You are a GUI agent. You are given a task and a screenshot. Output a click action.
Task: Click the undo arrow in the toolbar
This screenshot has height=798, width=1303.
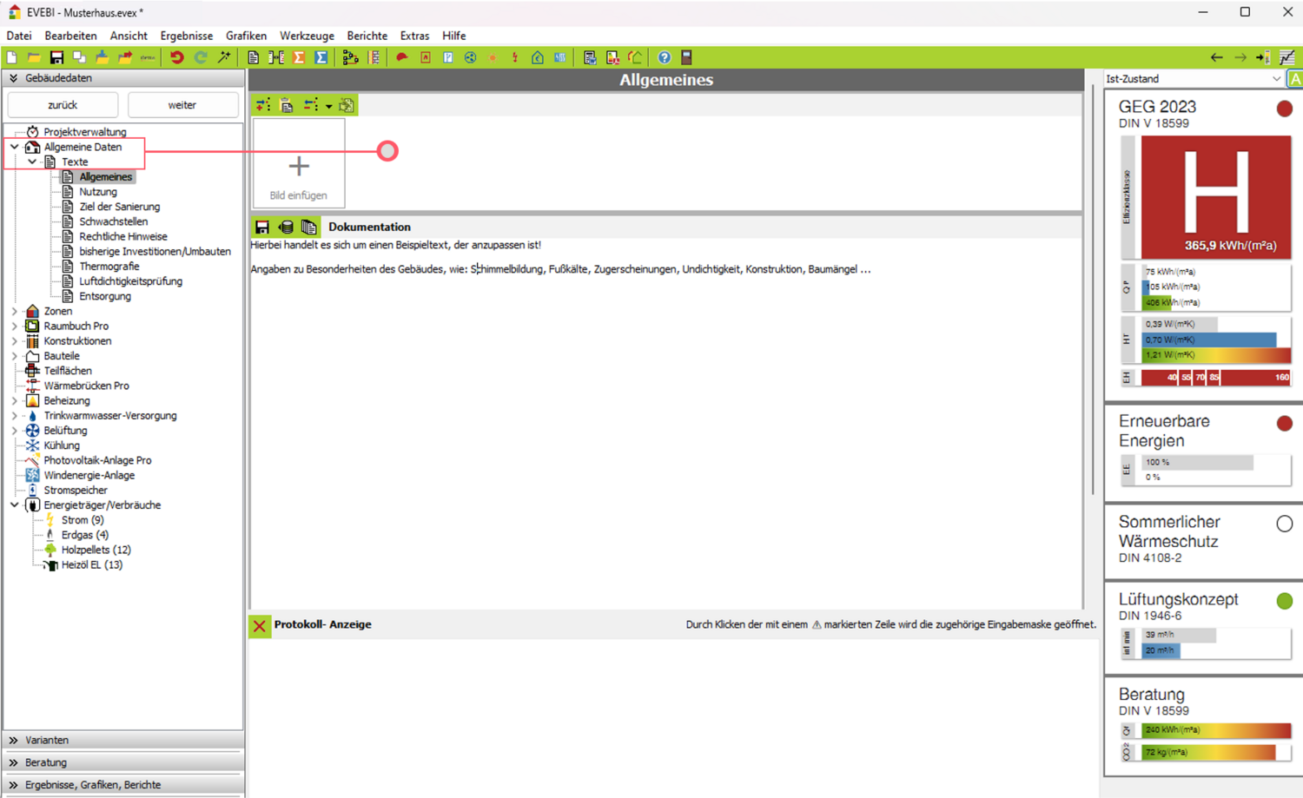[x=177, y=57]
